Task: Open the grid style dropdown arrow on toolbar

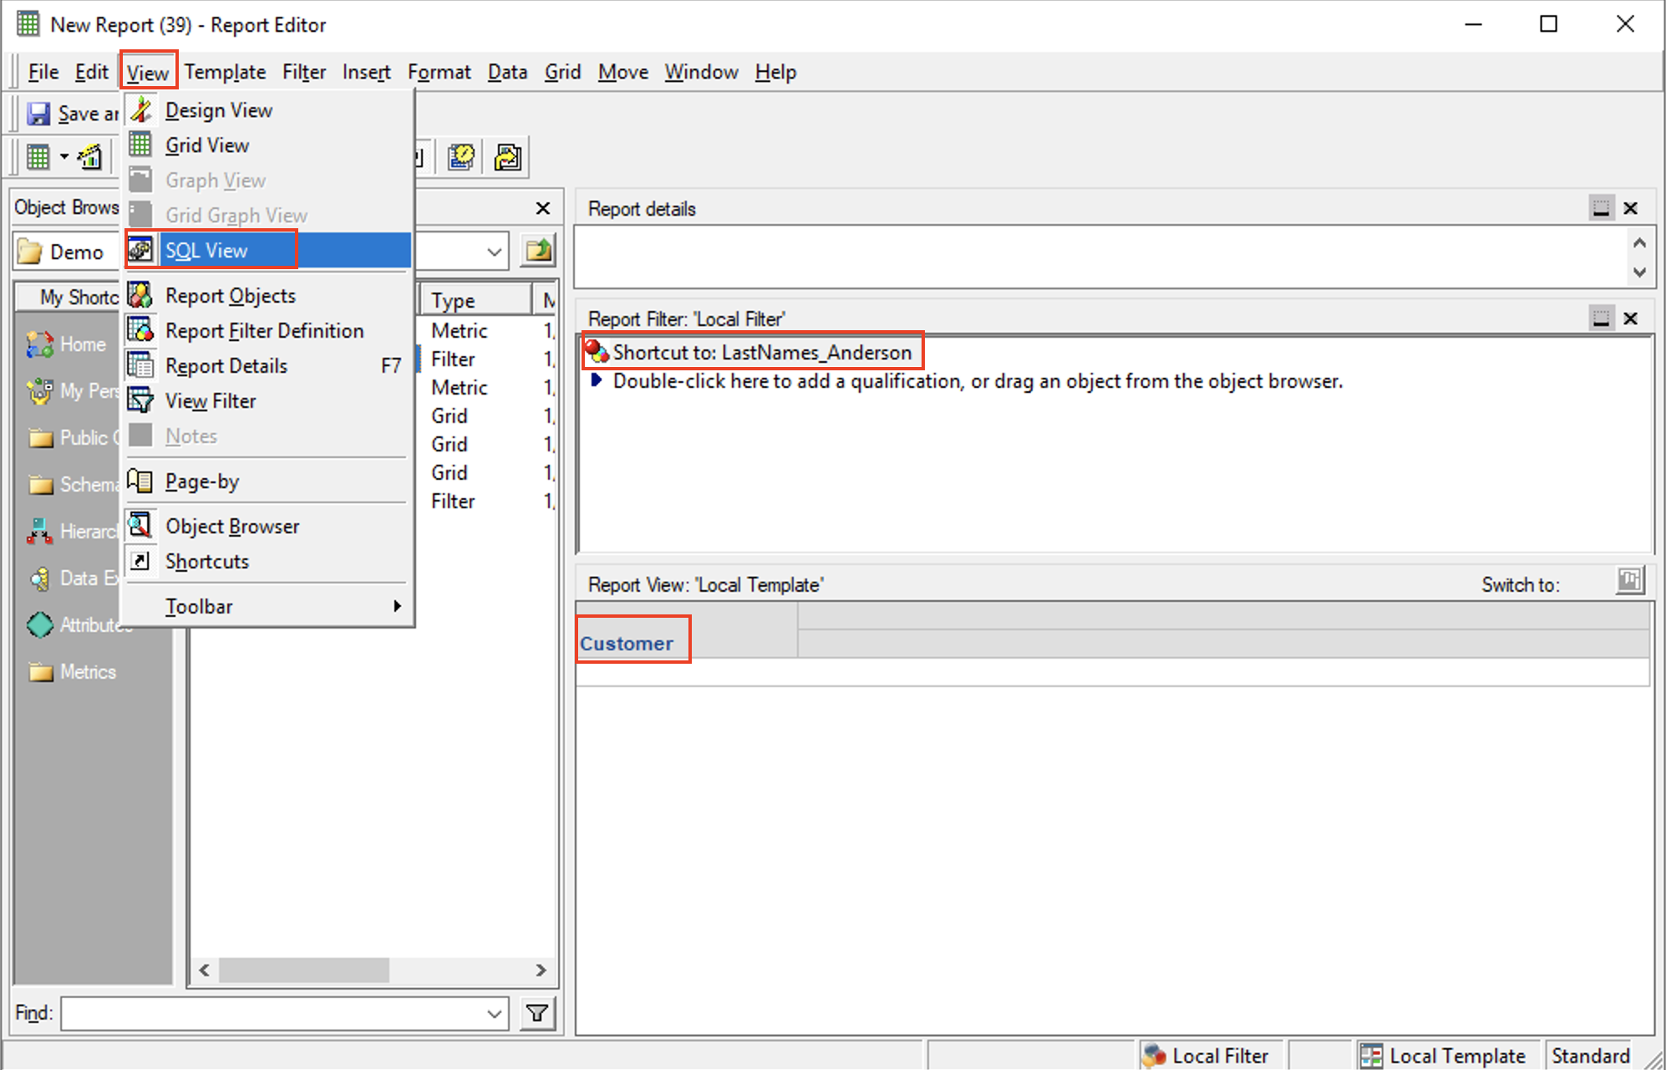Action: click(x=64, y=156)
